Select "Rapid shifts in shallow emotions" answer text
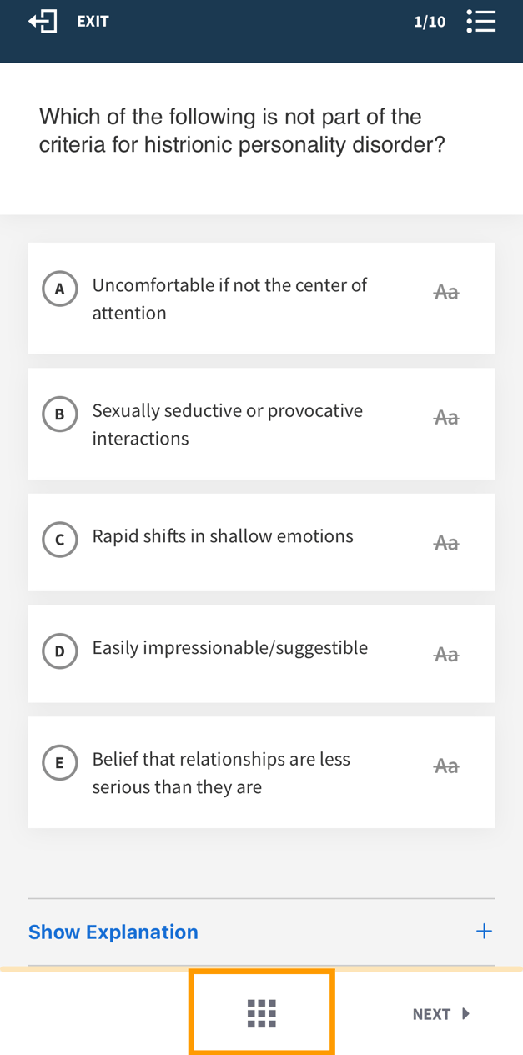 point(223,536)
